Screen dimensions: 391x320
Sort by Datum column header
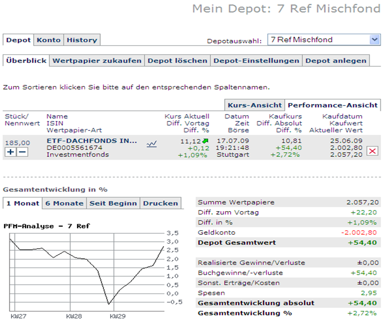point(237,116)
